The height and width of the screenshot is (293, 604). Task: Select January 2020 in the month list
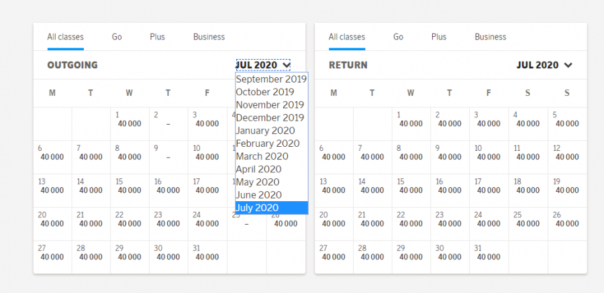point(265,131)
